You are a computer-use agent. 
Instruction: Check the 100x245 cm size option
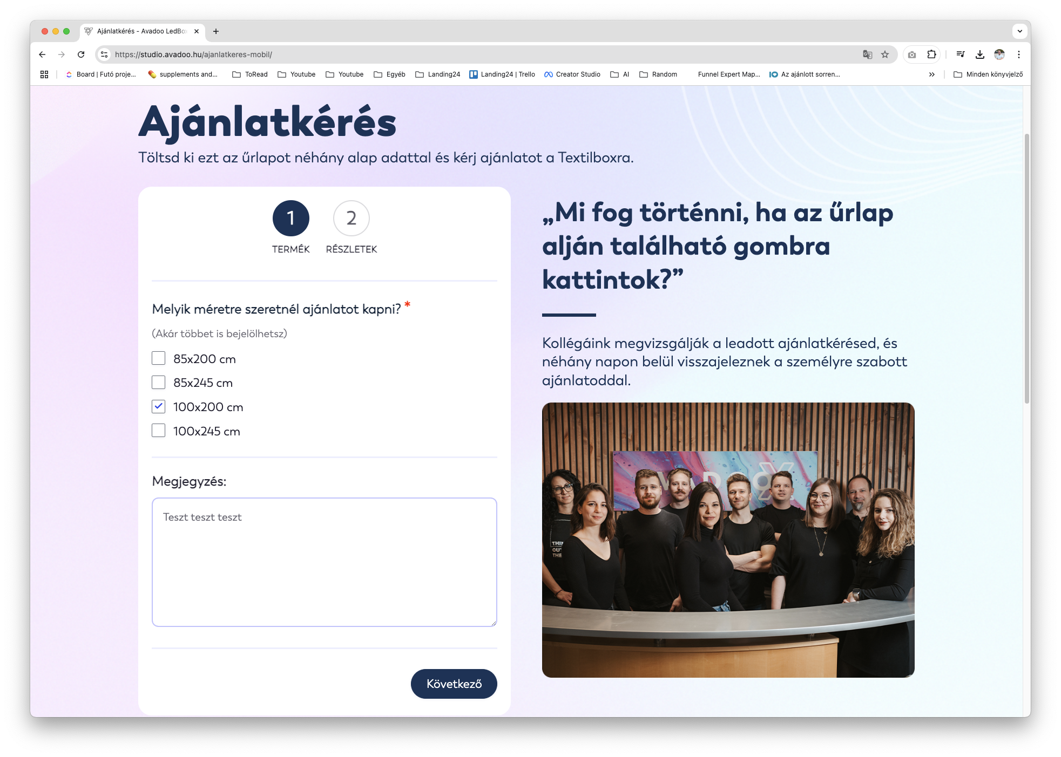click(x=158, y=431)
